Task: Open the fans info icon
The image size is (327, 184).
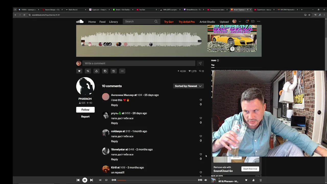Action: click(218, 61)
